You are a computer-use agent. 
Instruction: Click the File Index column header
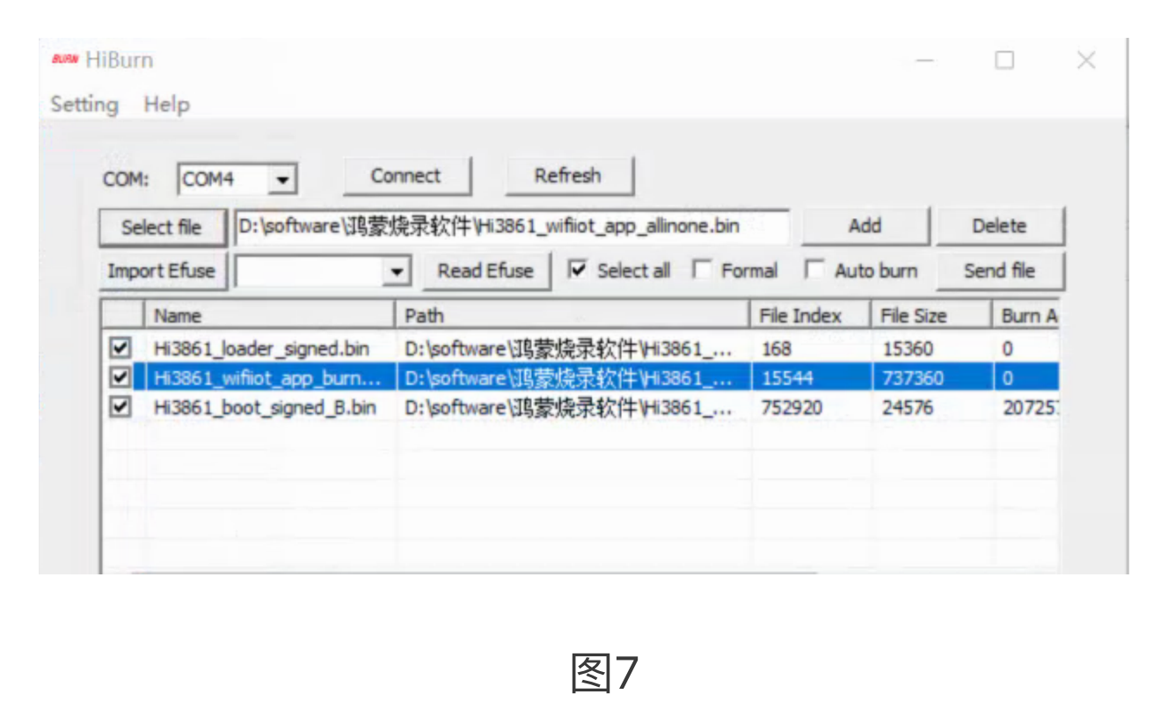tap(810, 316)
